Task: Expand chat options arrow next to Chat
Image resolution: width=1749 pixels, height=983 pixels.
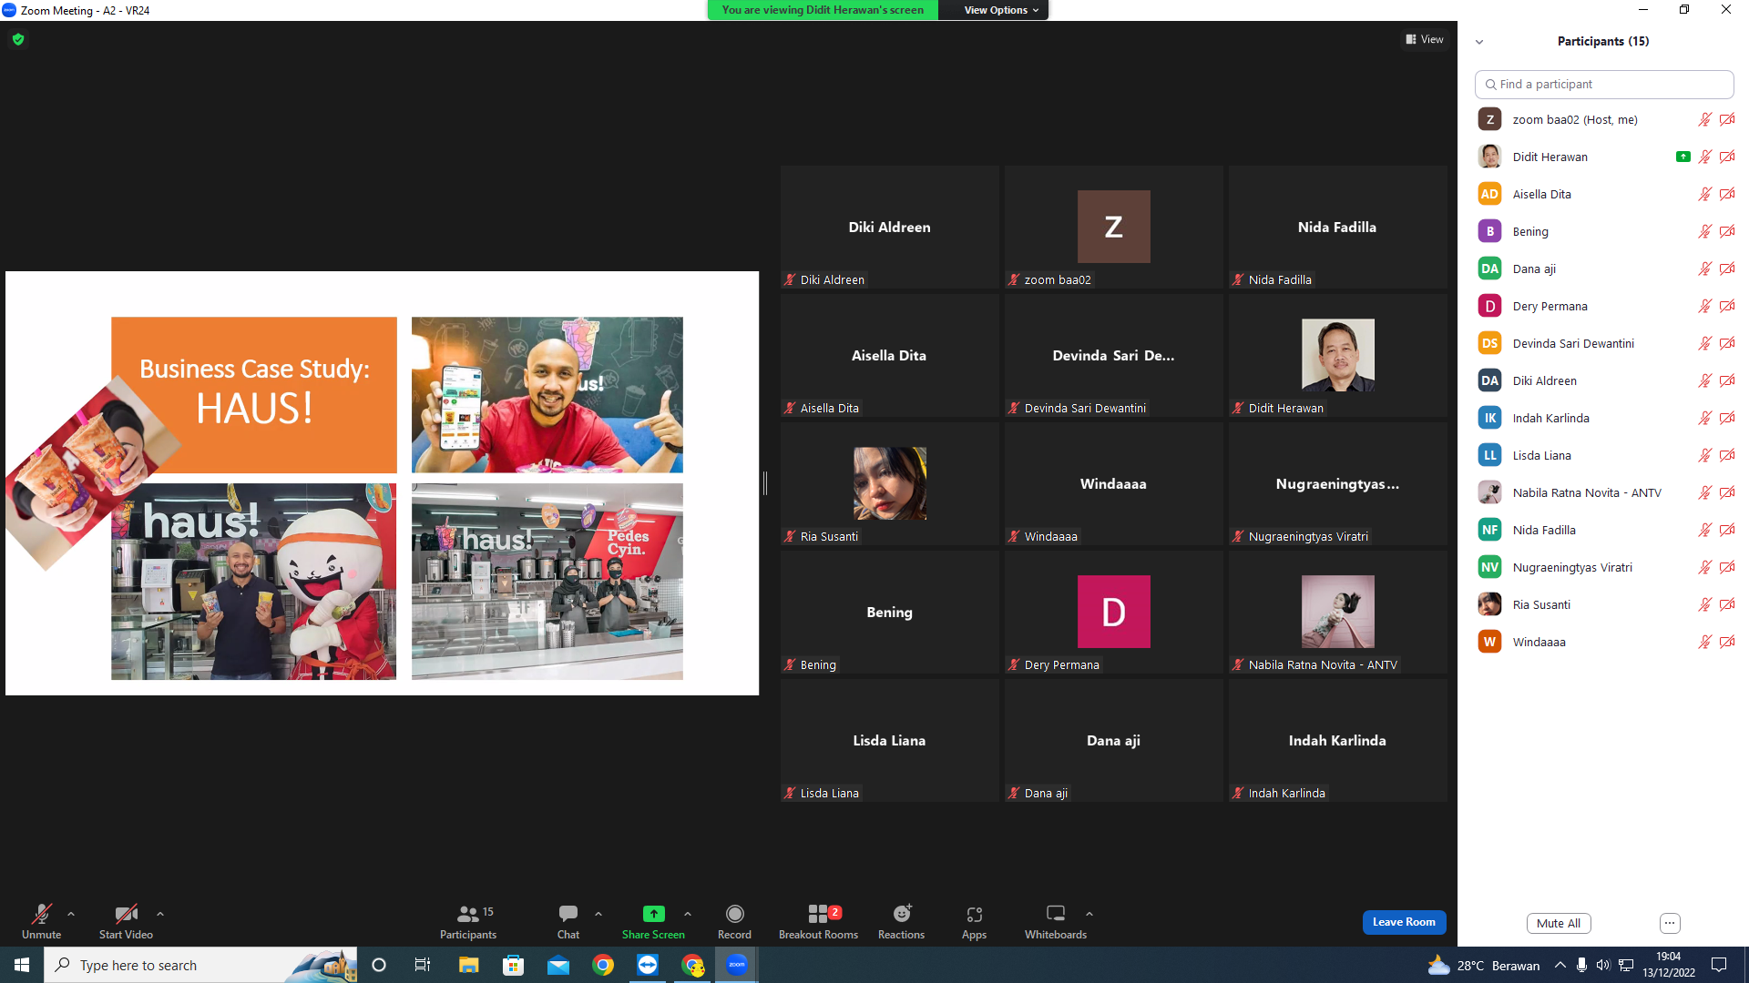Action: (598, 914)
